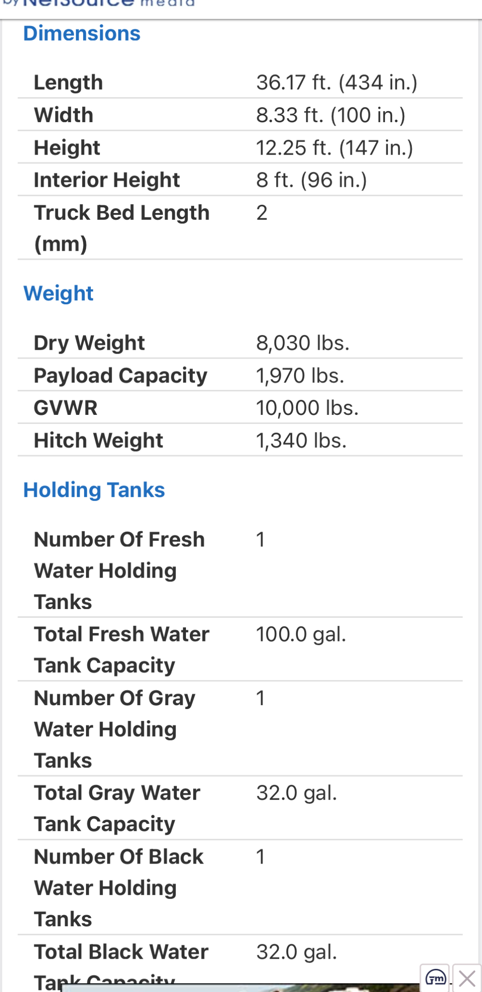
Task: Tap the Dry Weight value 8,030 lbs.
Action: click(x=303, y=343)
